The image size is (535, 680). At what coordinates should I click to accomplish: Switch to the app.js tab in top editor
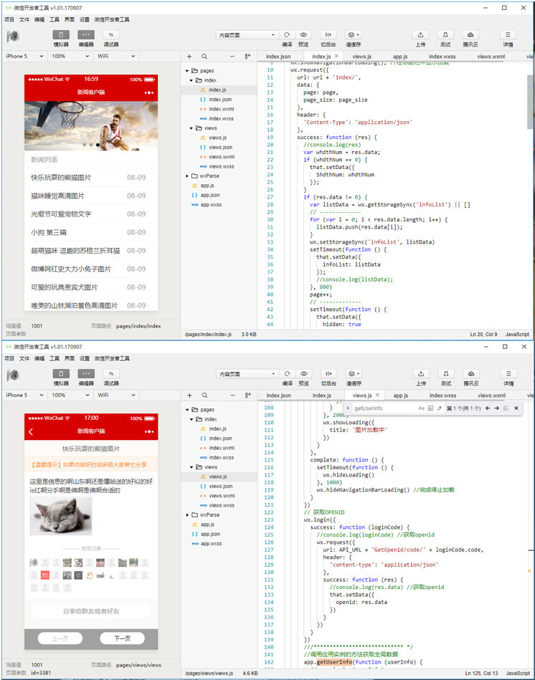pyautogui.click(x=400, y=56)
